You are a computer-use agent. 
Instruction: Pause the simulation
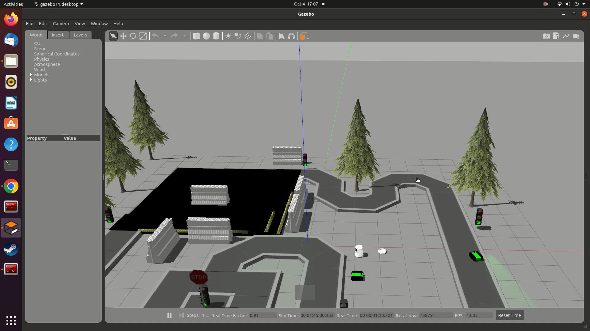tap(169, 315)
